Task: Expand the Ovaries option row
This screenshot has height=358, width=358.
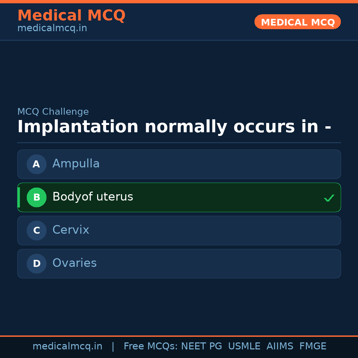Action: (x=179, y=264)
